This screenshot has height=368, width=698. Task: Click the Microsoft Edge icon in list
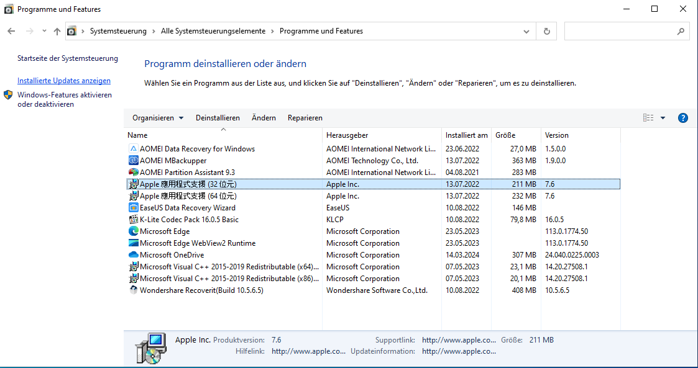[133, 231]
